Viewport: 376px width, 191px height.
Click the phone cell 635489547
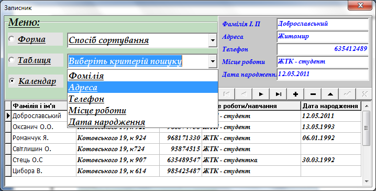[x=181, y=160]
